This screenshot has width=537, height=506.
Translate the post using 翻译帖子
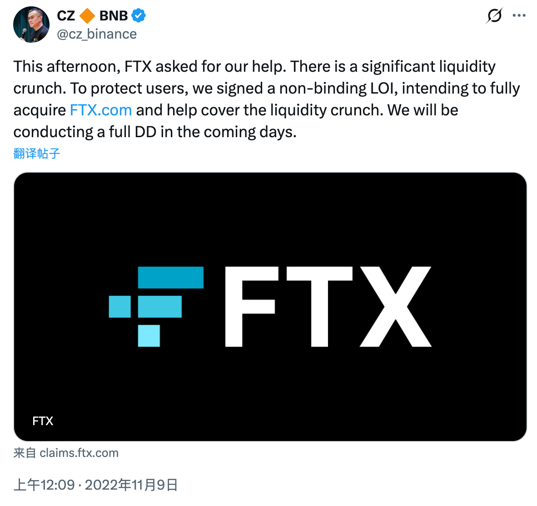click(36, 153)
